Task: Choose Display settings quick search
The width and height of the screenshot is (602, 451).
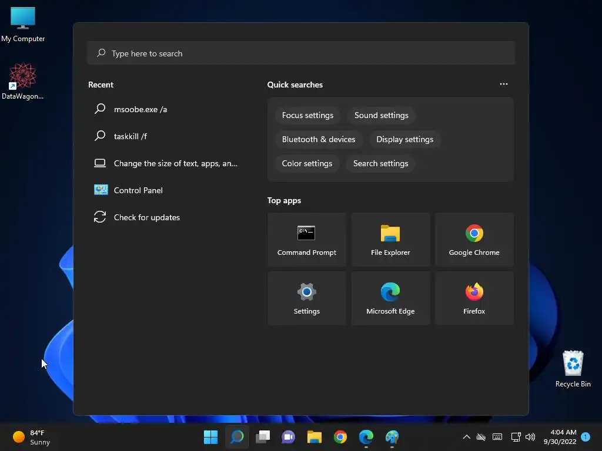Action: 404,140
